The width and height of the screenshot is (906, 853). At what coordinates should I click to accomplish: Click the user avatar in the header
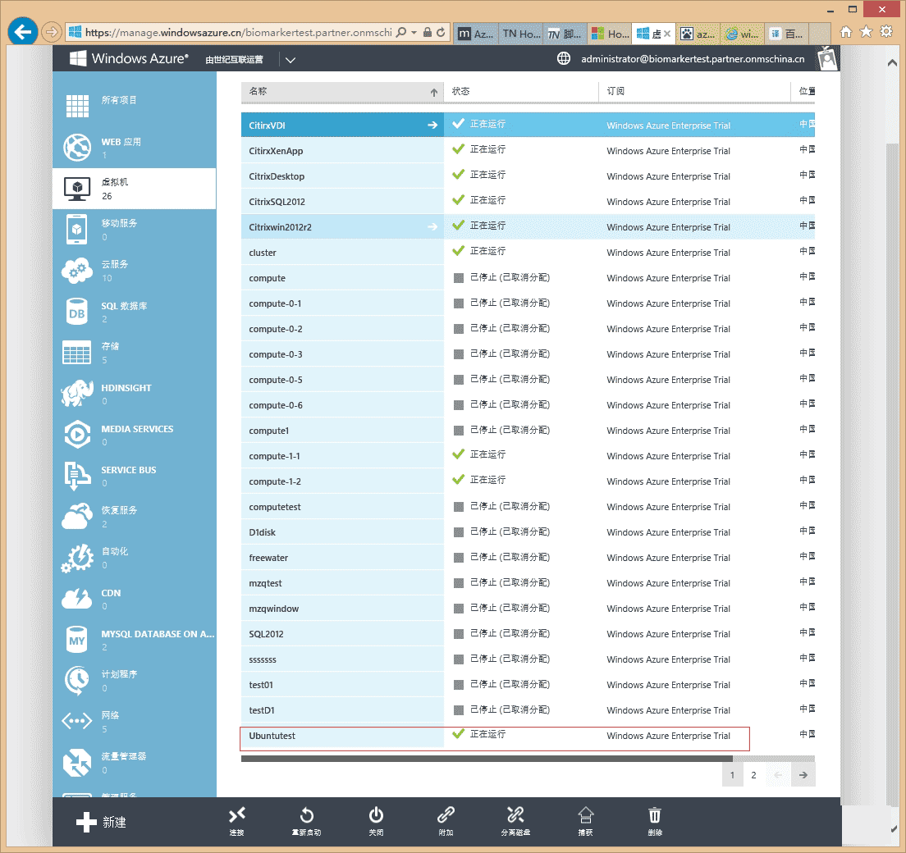pos(827,58)
